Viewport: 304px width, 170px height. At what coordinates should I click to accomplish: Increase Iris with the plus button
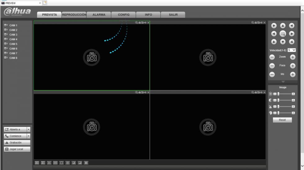[293, 74]
